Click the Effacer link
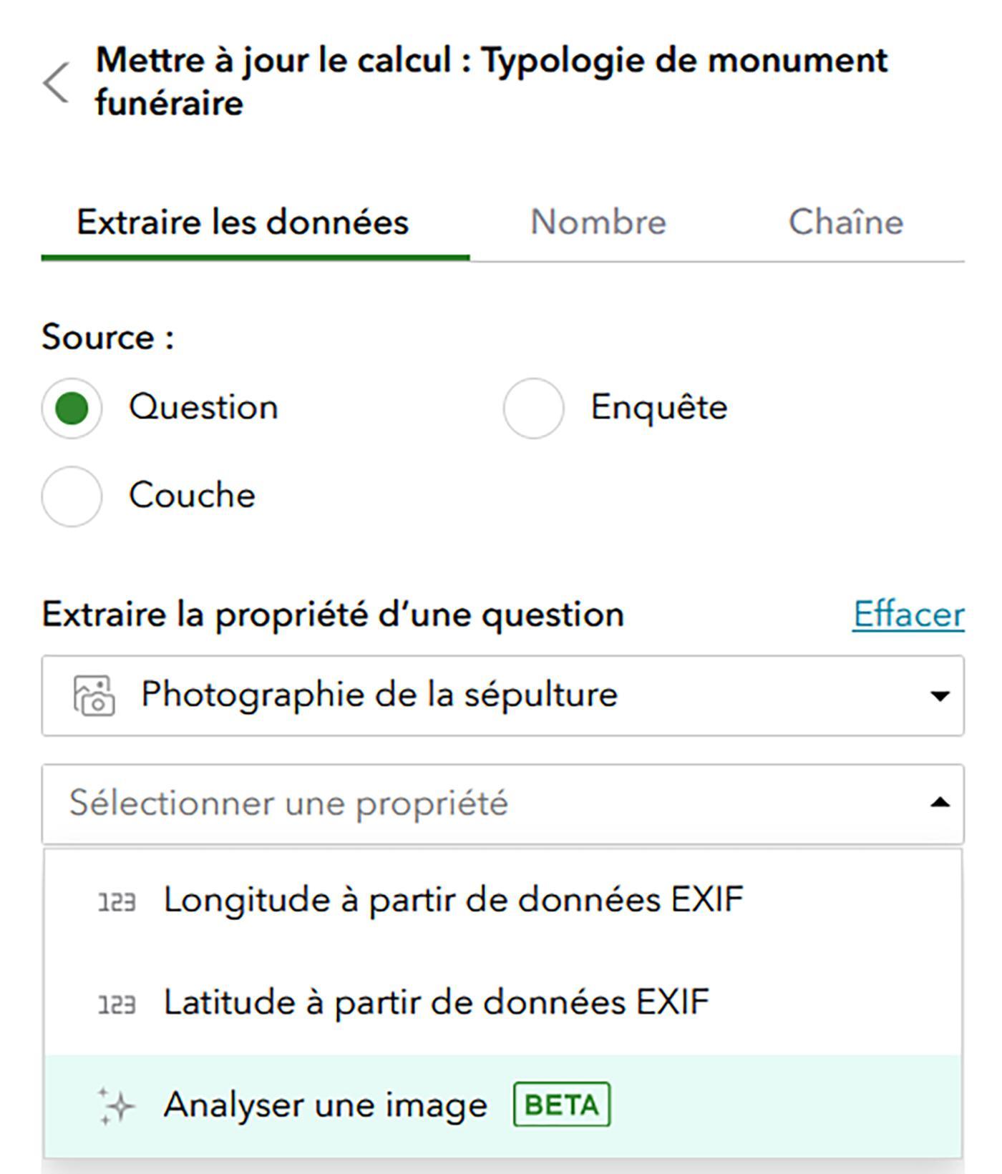The height and width of the screenshot is (1174, 1002). [908, 615]
